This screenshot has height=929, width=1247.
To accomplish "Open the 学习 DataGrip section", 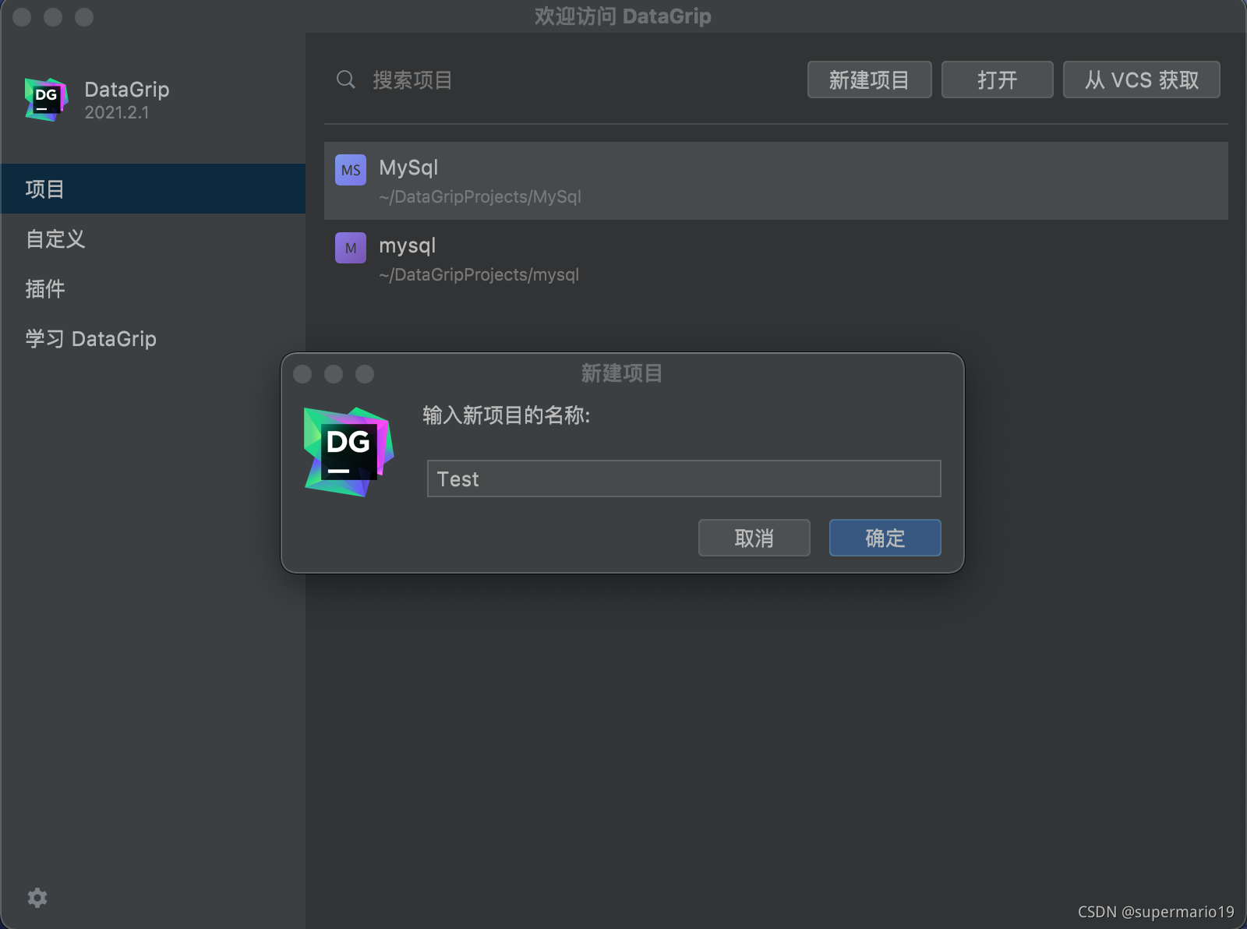I will point(153,338).
